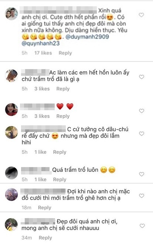Viewport: 153px width, 244px height.
Task: Like the 'C cứ tưởng cô dâu-chú rể' comment
Action: 141,134
